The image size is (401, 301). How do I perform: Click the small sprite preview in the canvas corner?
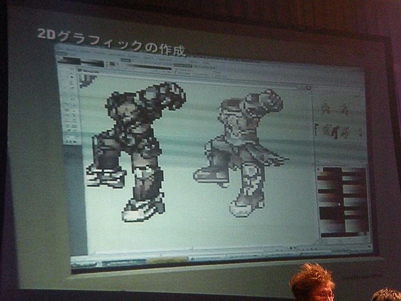(x=88, y=80)
